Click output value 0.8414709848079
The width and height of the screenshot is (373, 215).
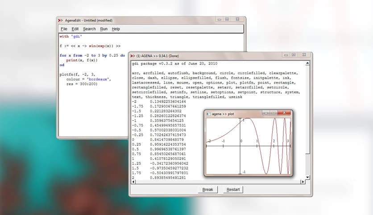tap(167, 139)
